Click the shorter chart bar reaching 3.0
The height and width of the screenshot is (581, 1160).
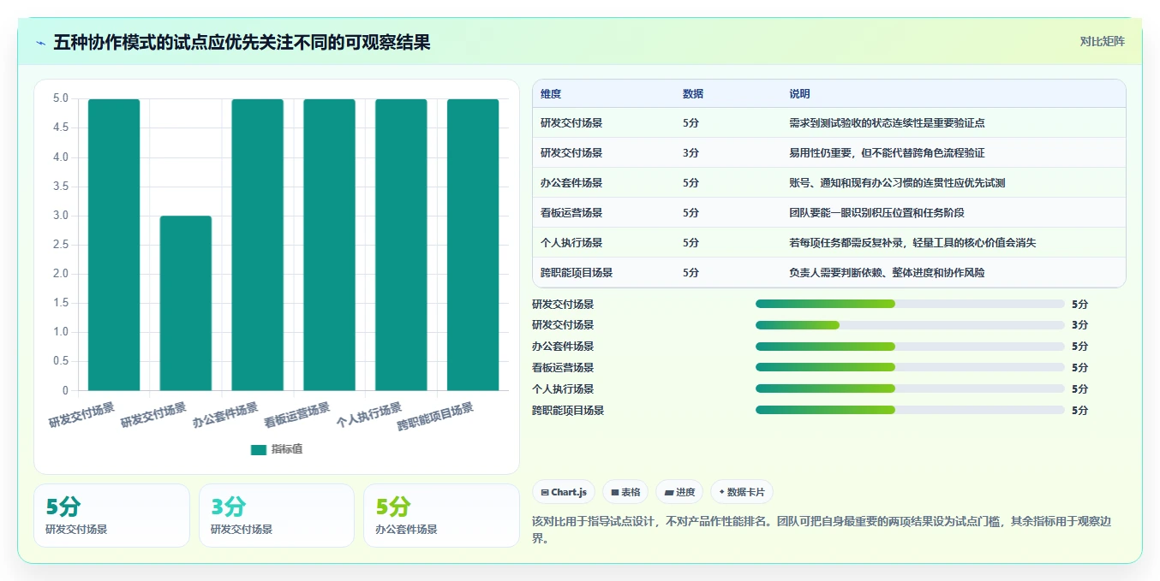[x=186, y=303]
